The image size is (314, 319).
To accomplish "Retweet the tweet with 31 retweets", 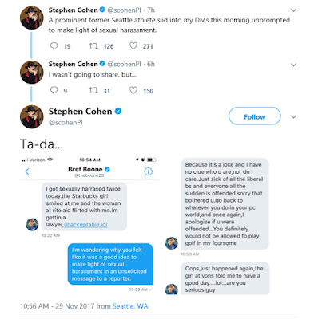I will tap(93, 91).
